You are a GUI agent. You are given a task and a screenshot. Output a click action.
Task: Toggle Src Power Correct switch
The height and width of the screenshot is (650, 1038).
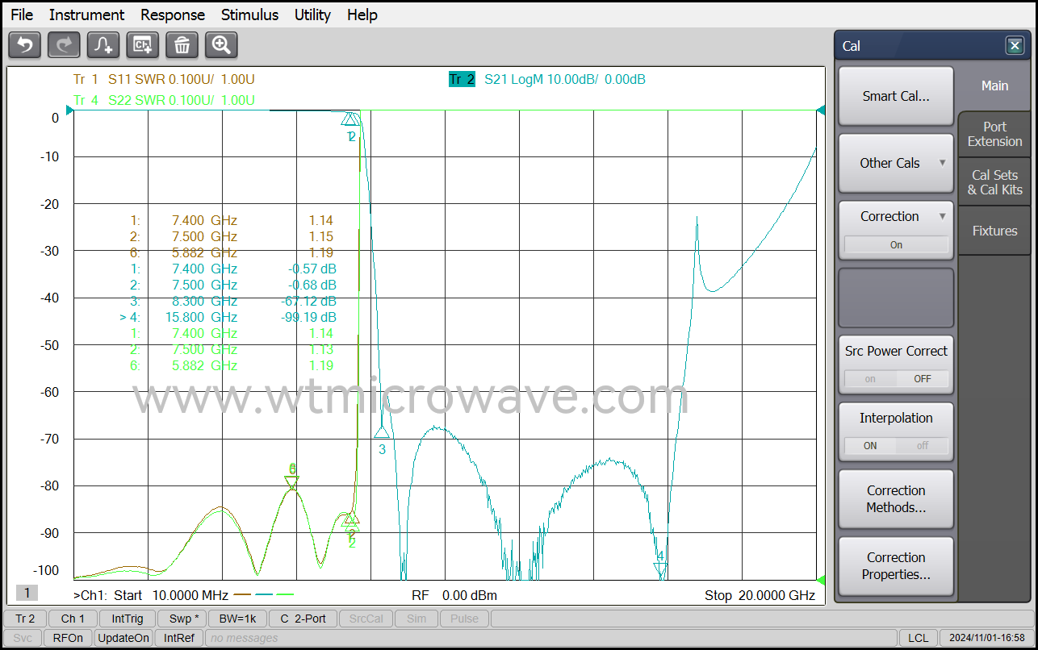pos(896,378)
